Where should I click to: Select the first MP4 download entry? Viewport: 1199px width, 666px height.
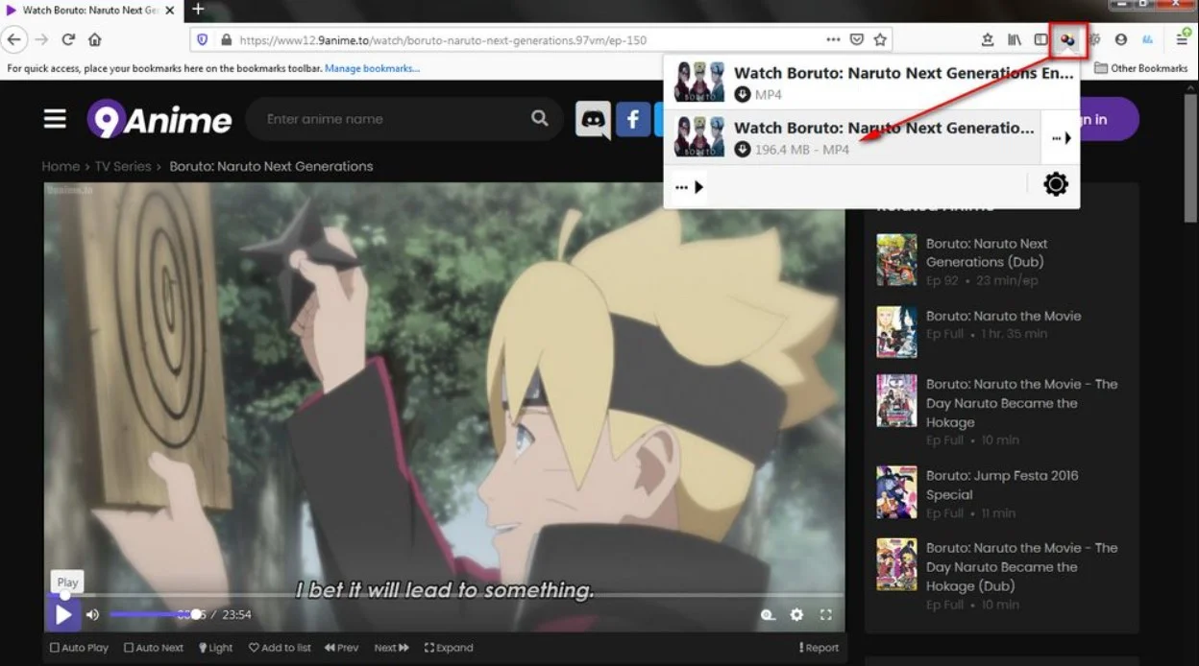pyautogui.click(x=871, y=83)
